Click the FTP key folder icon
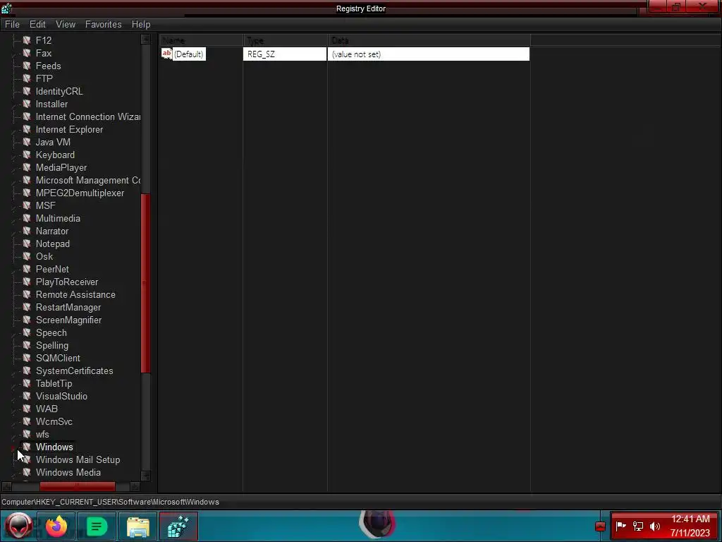722x542 pixels. coord(27,79)
